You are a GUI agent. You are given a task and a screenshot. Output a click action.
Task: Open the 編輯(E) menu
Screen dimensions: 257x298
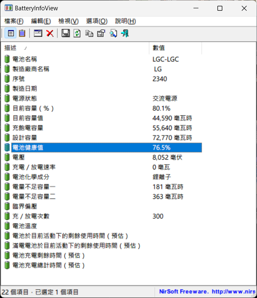click(41, 21)
